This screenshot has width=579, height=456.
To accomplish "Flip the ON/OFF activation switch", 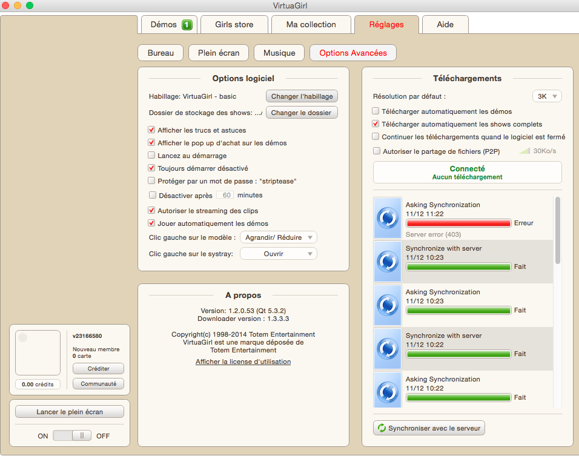I will [x=72, y=435].
